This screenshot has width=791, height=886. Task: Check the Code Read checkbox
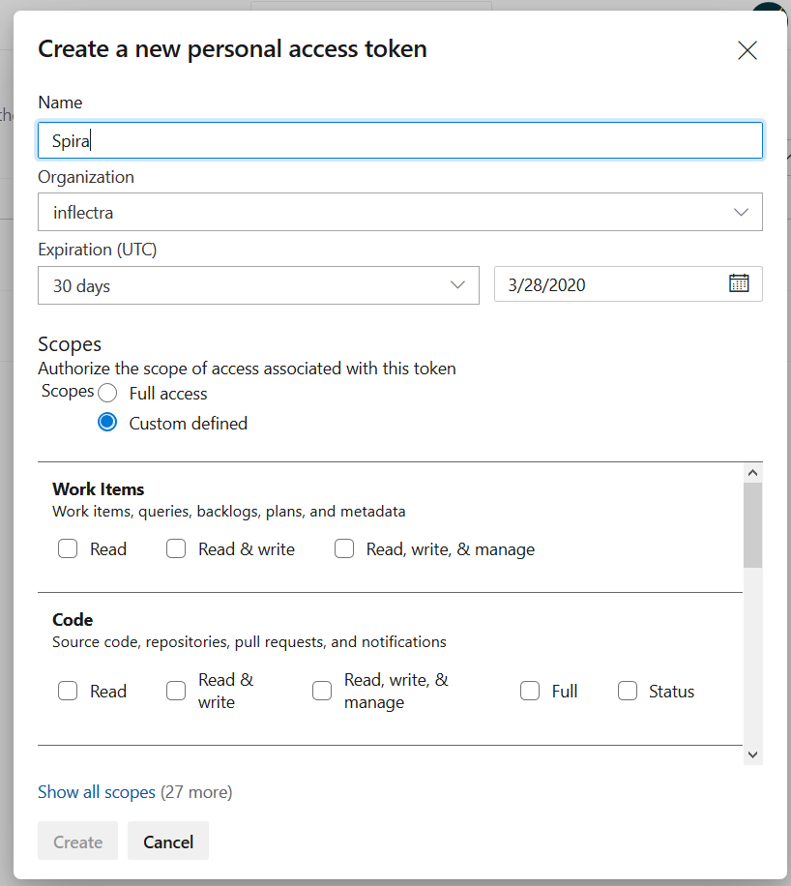pos(68,691)
